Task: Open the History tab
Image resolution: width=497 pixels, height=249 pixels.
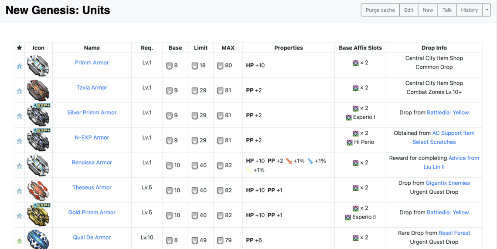Action: (469, 10)
